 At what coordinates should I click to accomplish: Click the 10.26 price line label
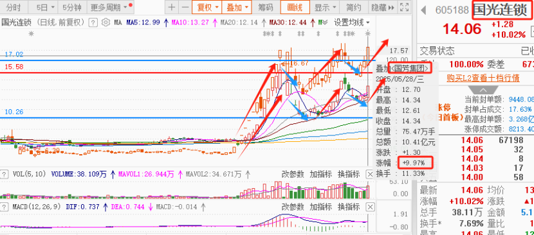point(14,112)
